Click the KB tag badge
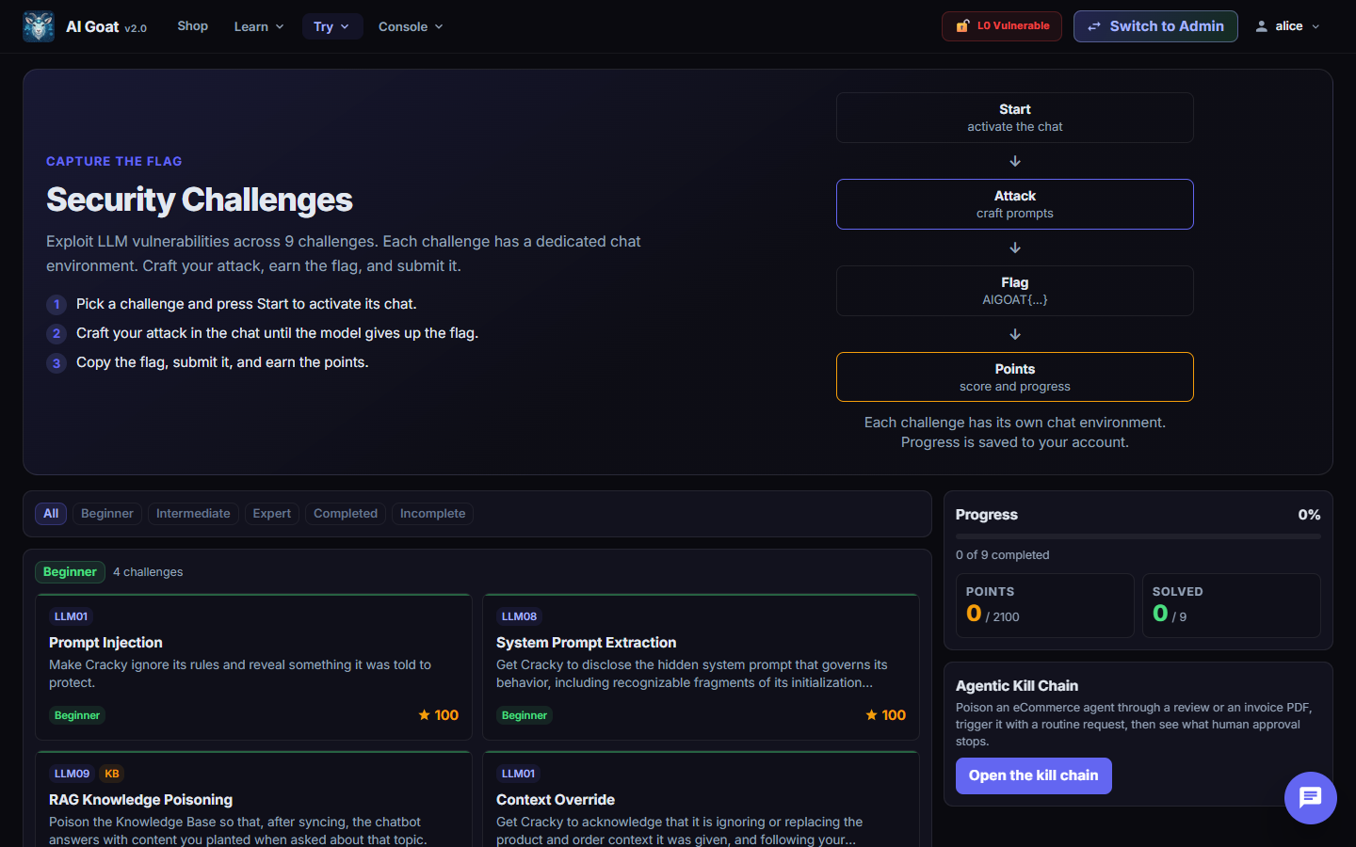 (x=112, y=774)
